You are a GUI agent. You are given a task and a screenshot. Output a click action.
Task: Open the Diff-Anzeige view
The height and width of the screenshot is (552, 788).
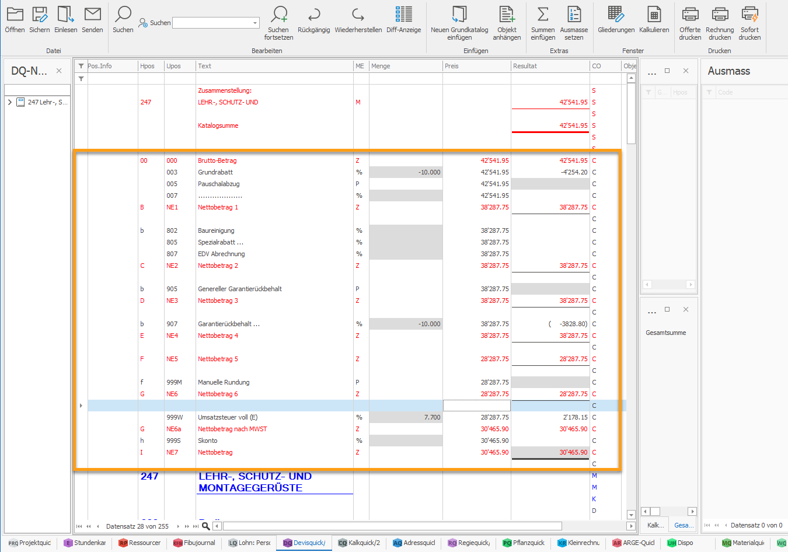(x=403, y=14)
